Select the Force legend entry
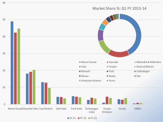This screenshot has height=122, width=163. [x=111, y=81]
